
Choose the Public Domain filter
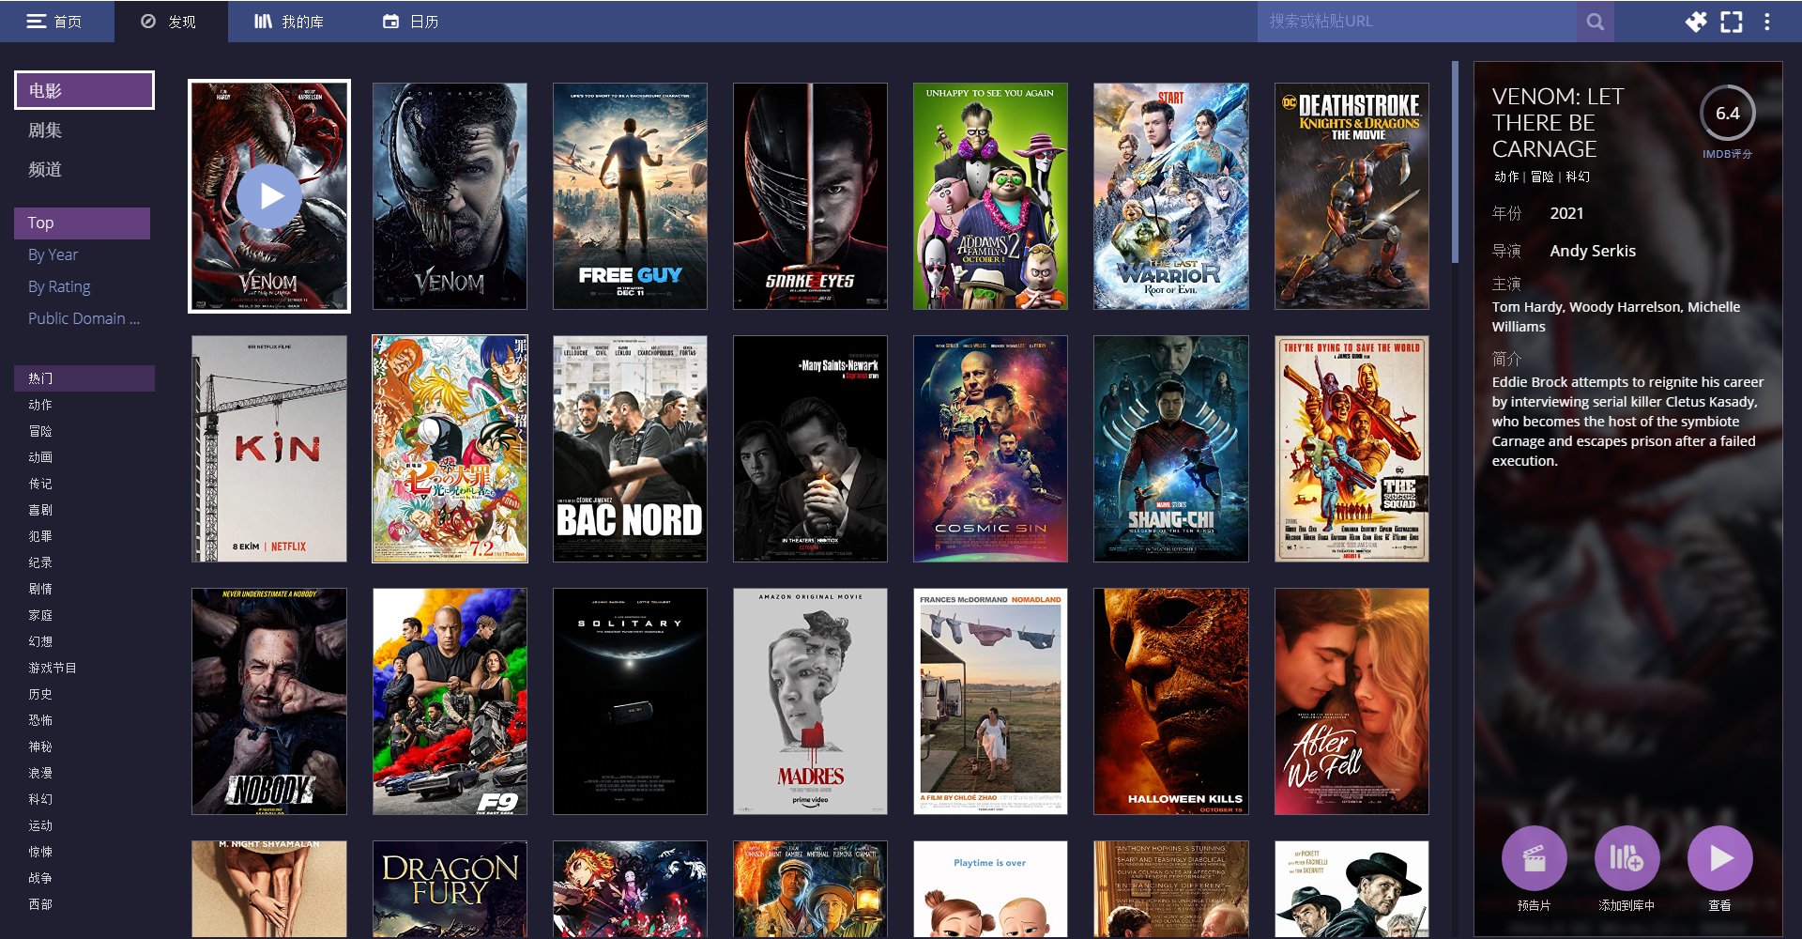[x=83, y=318]
